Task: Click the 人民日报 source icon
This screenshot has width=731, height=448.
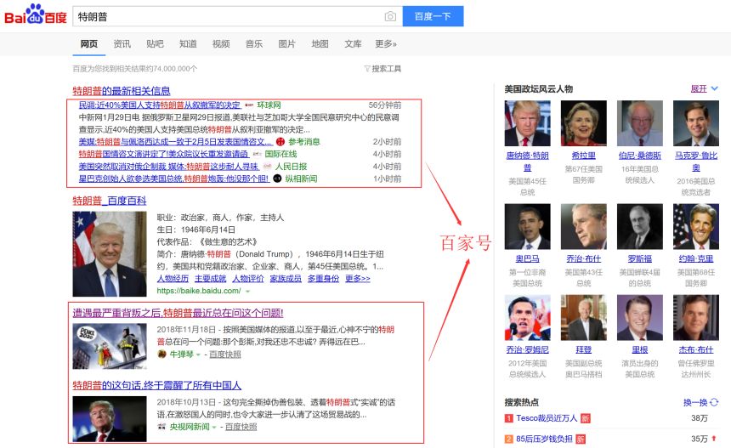Action: point(267,167)
